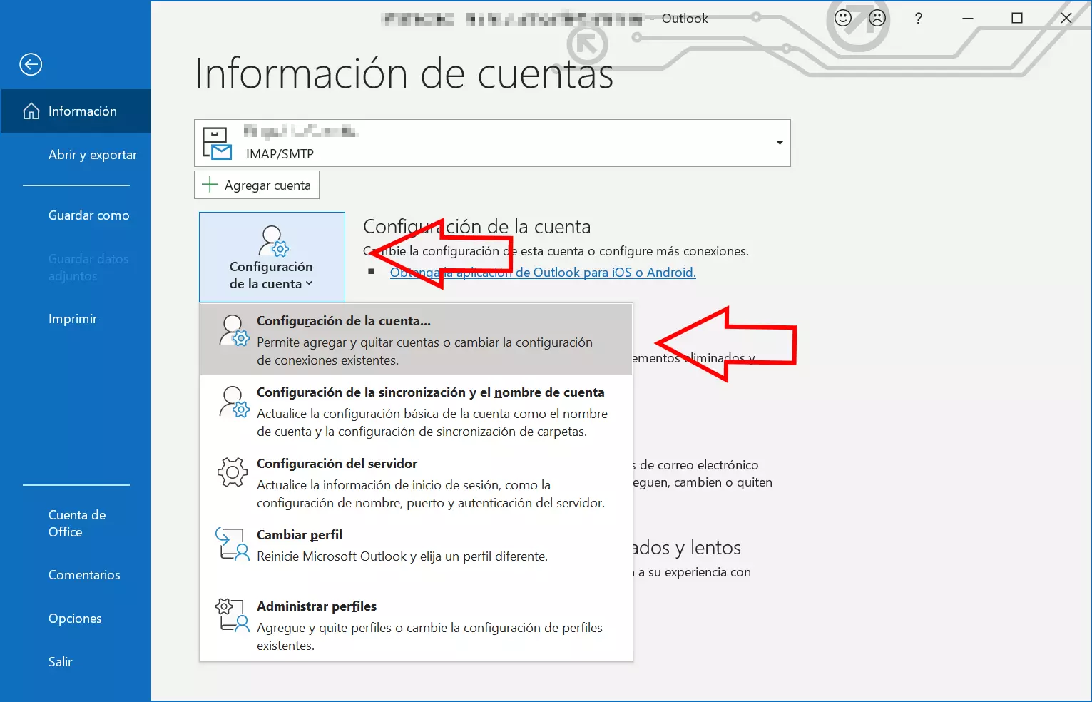Select the Configuración de la cuenta person icon

[272, 243]
